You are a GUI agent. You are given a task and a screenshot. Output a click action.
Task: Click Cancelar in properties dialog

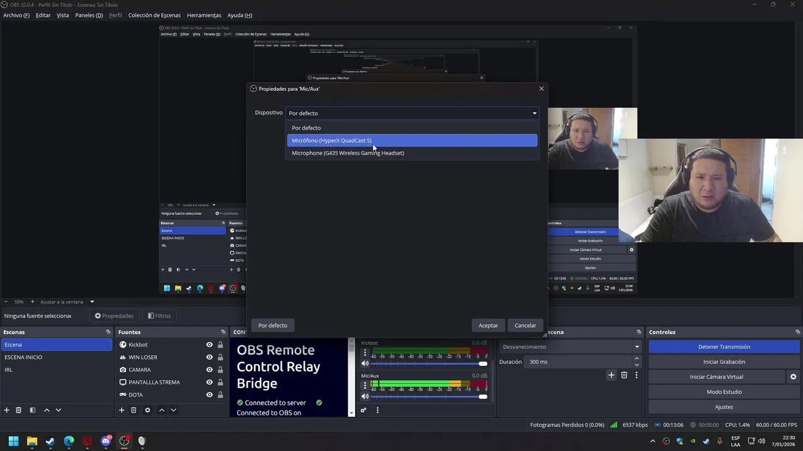tap(525, 325)
